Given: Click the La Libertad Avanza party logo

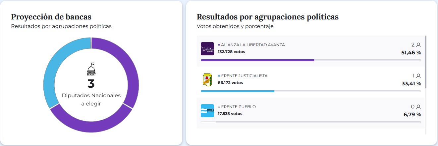Looking at the screenshot, I should pos(208,49).
